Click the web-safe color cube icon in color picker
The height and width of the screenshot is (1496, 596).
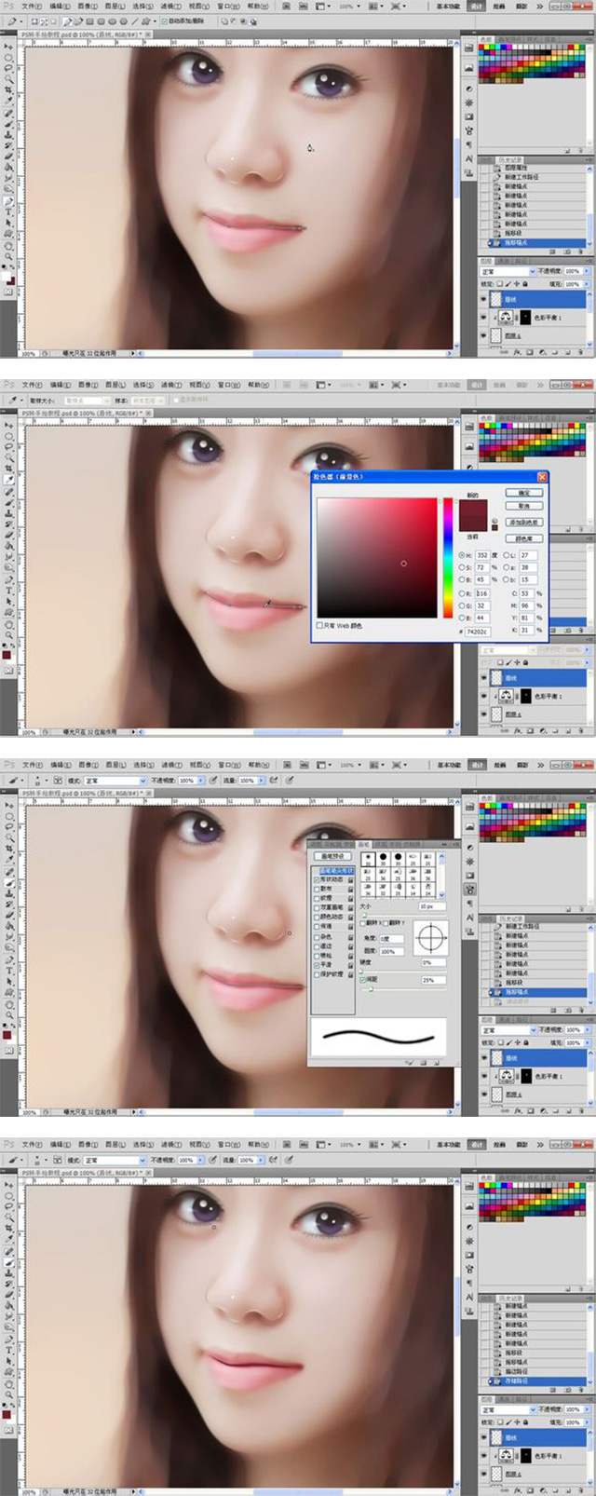(x=495, y=529)
